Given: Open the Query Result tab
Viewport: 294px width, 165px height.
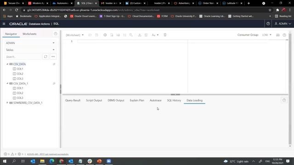Looking at the screenshot, I should 73,100.
